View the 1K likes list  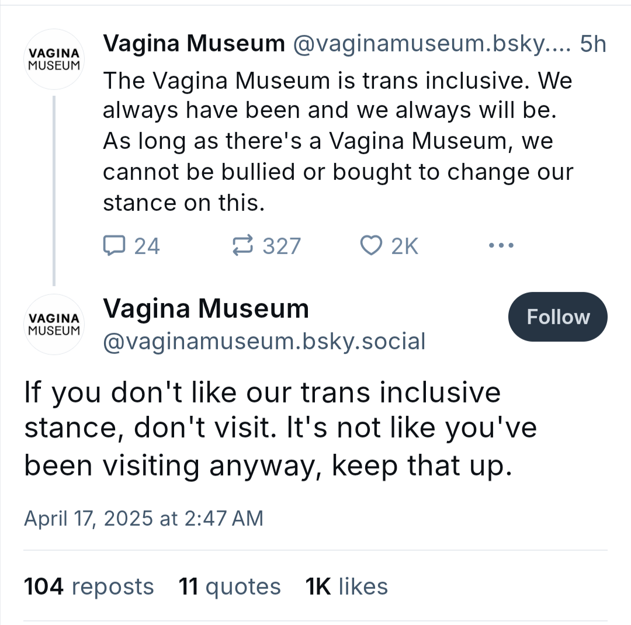pyautogui.click(x=346, y=586)
